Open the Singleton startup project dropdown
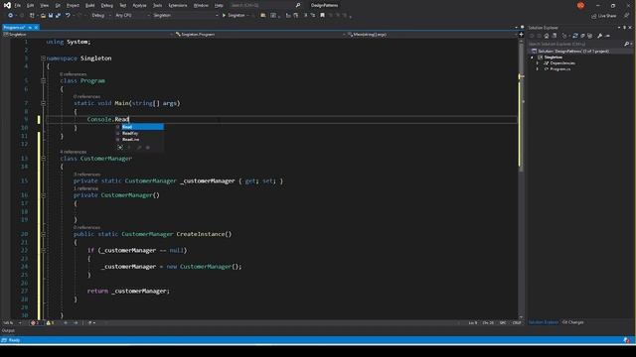This screenshot has width=636, height=357. pyautogui.click(x=186, y=16)
